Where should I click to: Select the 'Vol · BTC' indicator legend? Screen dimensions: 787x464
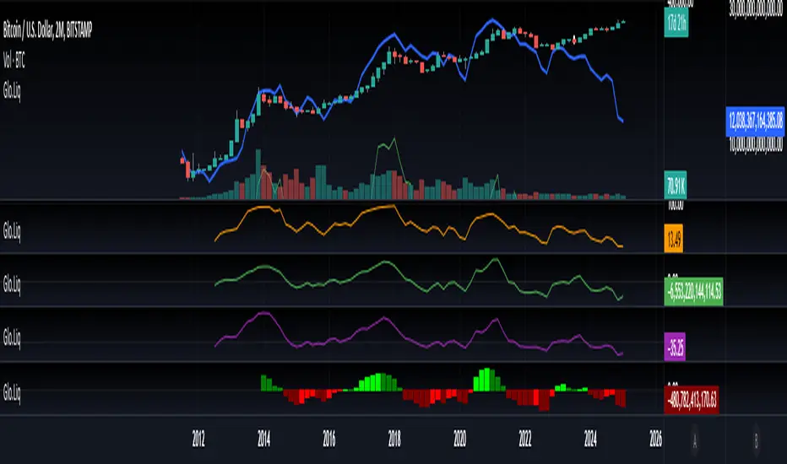pyautogui.click(x=14, y=61)
